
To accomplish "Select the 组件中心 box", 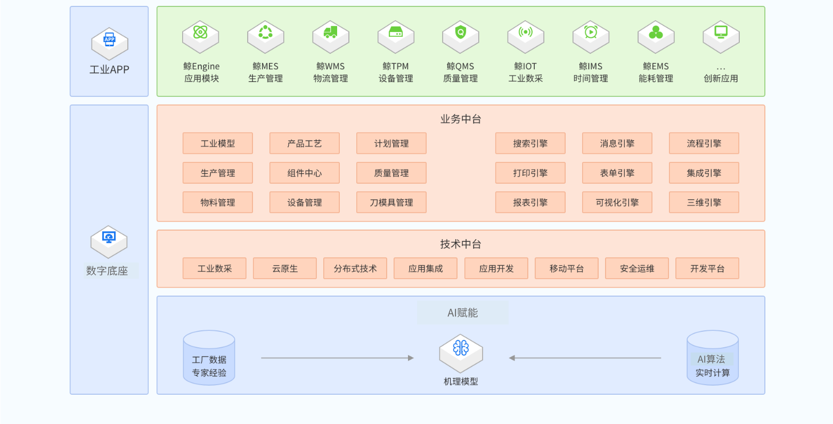I will (305, 173).
